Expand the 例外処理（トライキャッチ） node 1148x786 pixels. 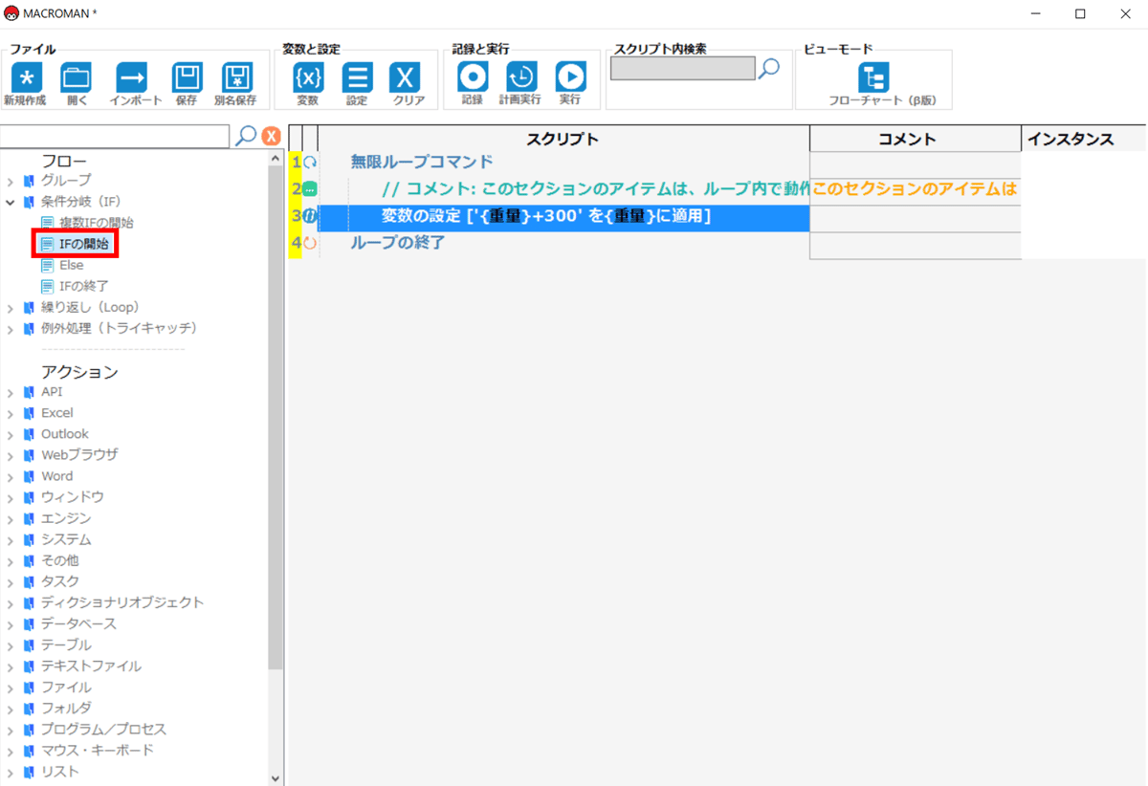pos(11,329)
